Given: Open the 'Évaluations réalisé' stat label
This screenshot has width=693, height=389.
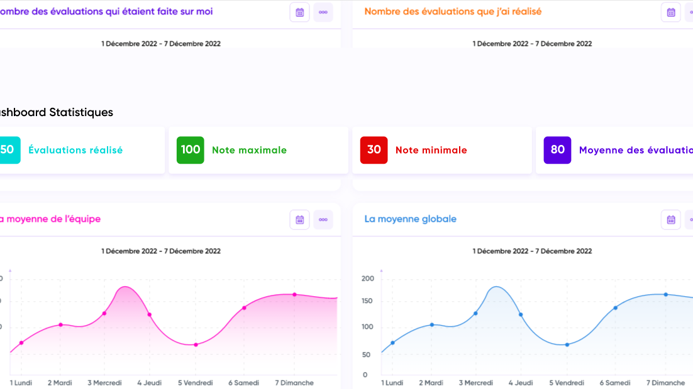Looking at the screenshot, I should coord(75,151).
